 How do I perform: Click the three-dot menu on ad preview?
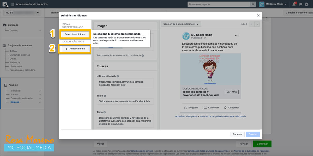pyautogui.click(x=237, y=36)
